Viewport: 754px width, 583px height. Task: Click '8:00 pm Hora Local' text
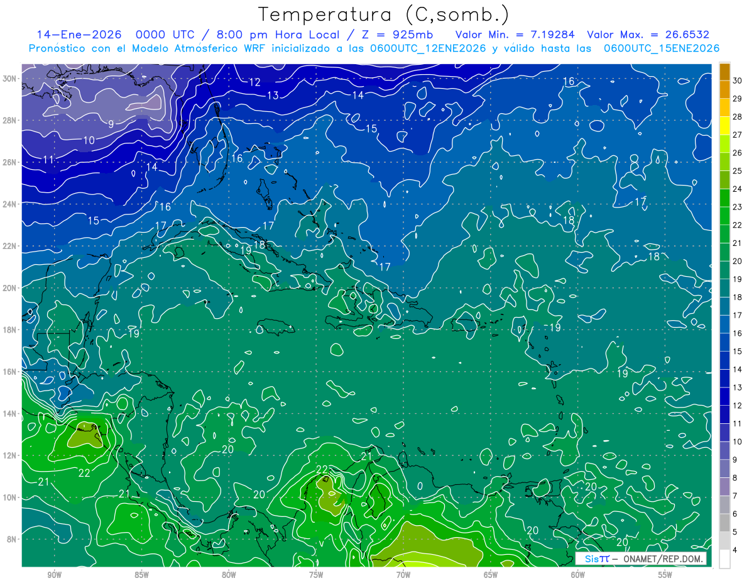pos(279,35)
